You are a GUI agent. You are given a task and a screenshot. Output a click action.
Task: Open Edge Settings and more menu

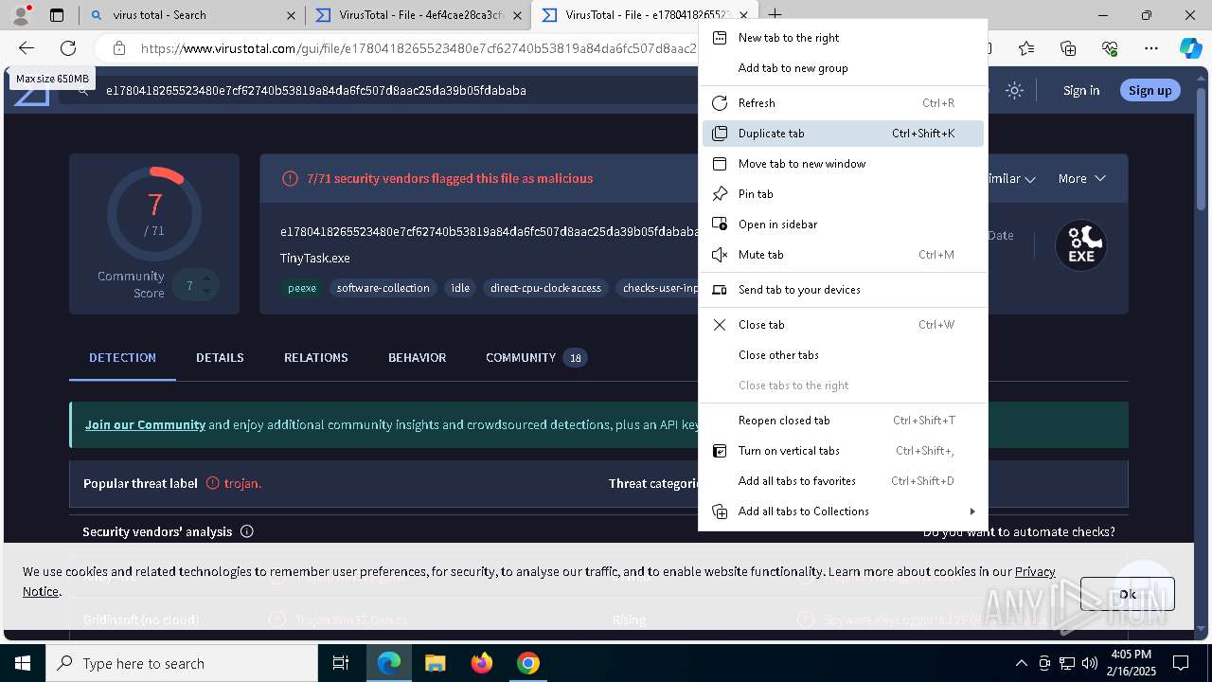tap(1151, 48)
